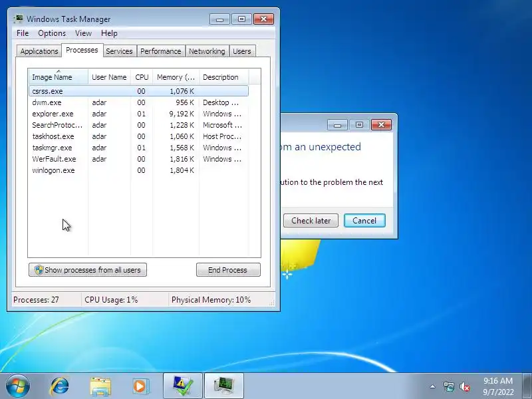Click the CPU Usage: 1% status text
This screenshot has width=532, height=399.
pyautogui.click(x=111, y=300)
